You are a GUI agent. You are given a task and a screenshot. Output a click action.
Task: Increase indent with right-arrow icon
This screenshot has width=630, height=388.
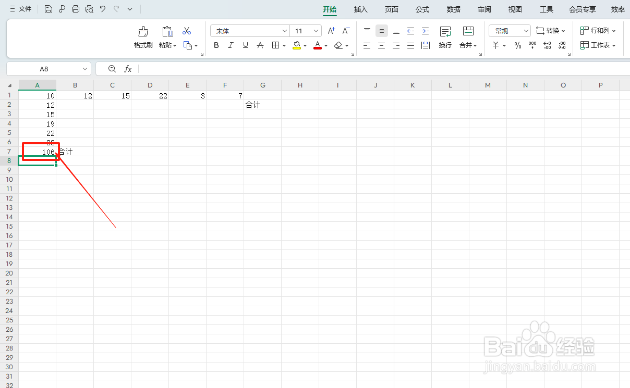coord(426,31)
